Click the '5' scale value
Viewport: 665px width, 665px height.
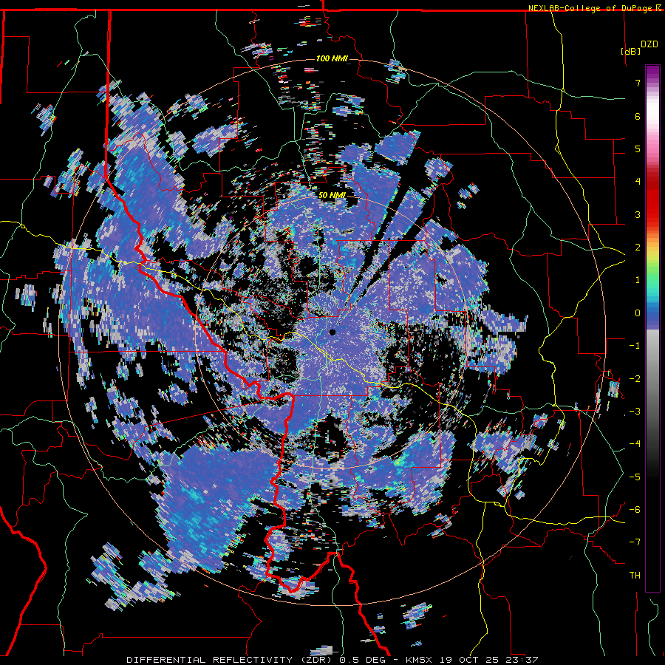pyautogui.click(x=638, y=149)
